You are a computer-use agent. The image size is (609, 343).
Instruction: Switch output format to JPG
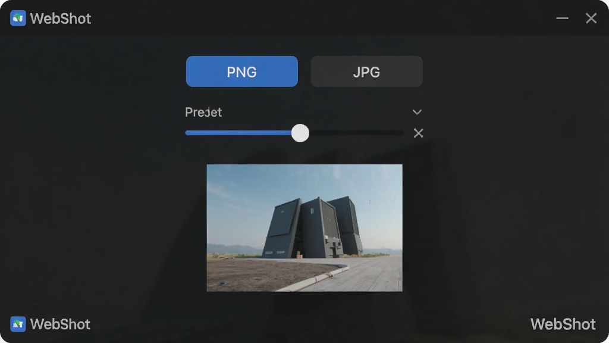366,71
